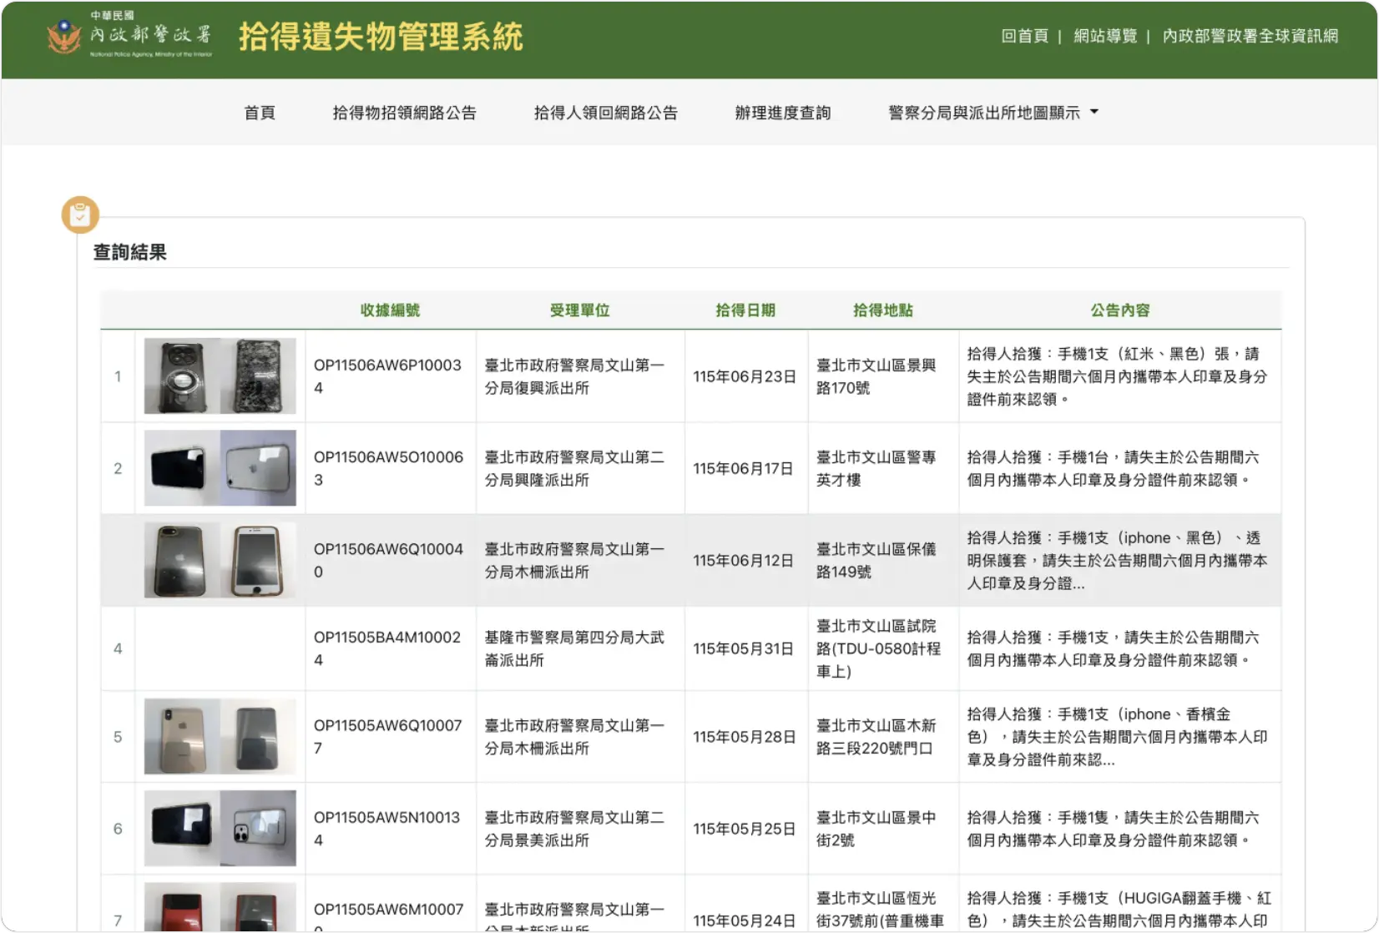This screenshot has width=1379, height=933.
Task: Open right phone photo of row 1
Action: pos(258,376)
